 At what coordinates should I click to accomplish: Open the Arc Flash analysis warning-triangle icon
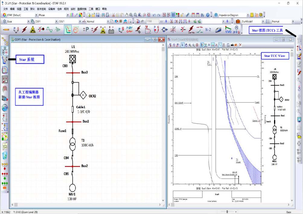[33, 30]
